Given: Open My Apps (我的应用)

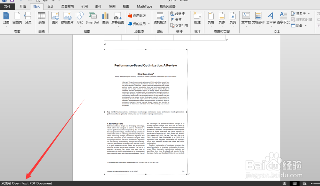Looking at the screenshot, I should pyautogui.click(x=137, y=24).
